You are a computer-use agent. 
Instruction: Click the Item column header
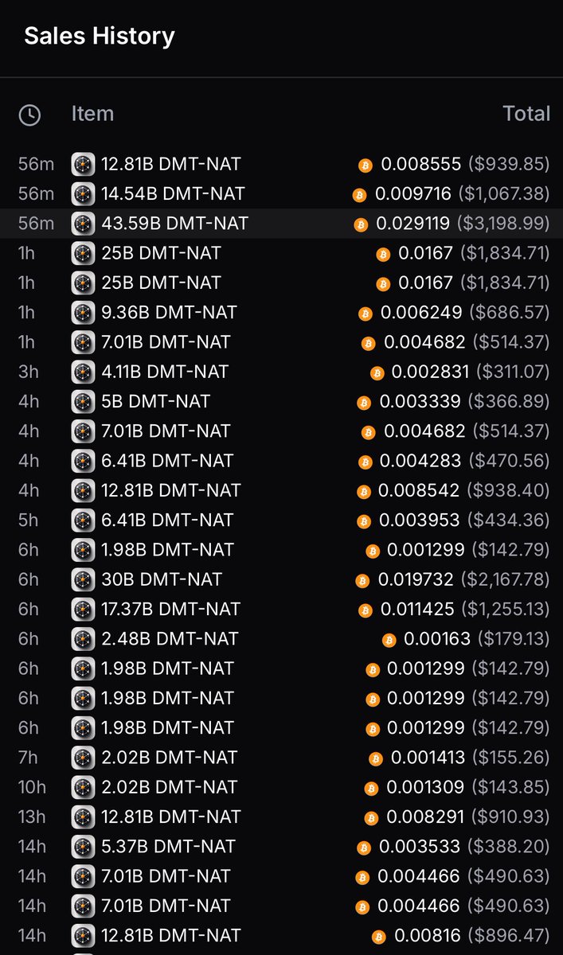click(92, 114)
